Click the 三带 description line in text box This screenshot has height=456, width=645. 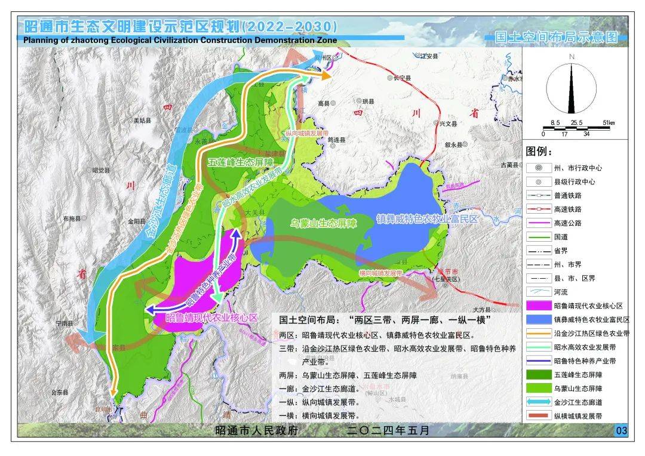397,355
